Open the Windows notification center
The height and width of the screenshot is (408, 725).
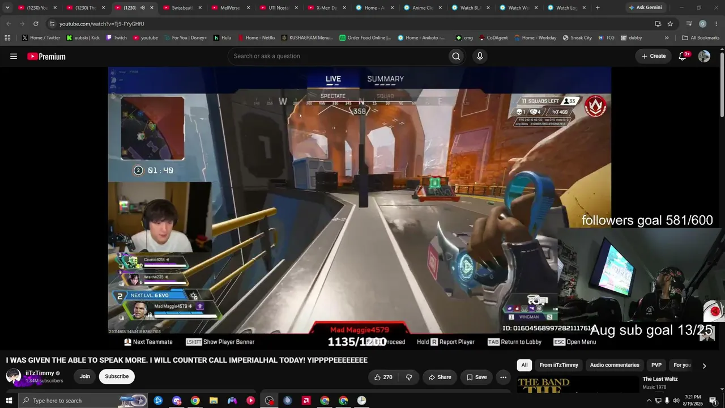pyautogui.click(x=713, y=401)
